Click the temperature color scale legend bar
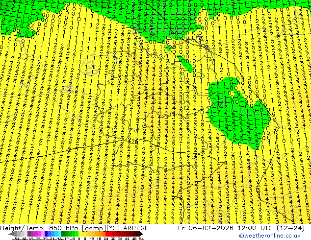The width and height of the screenshot is (311, 240). (76, 234)
